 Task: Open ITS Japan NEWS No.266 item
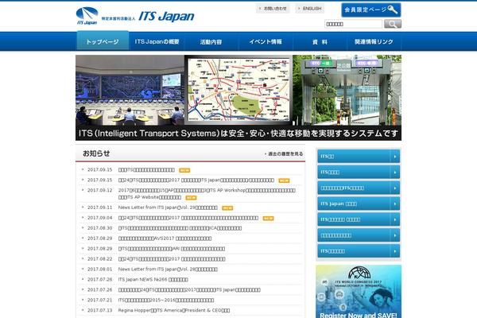pos(153,279)
